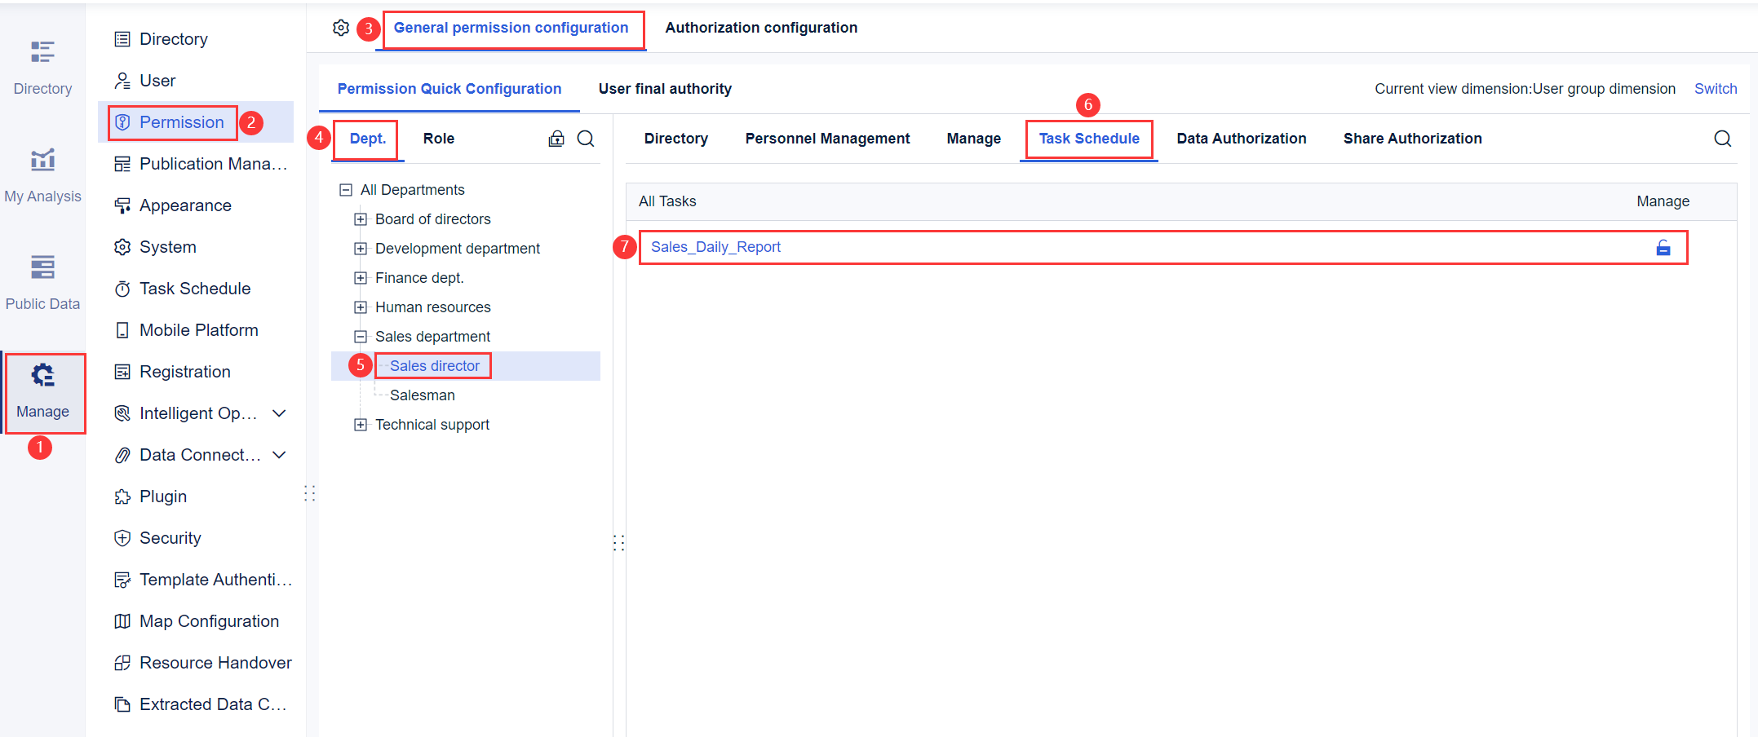Click the Switch view dimension link
The width and height of the screenshot is (1758, 737).
[1715, 89]
